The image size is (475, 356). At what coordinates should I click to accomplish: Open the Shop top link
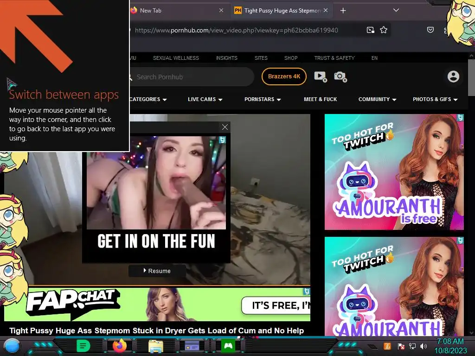coord(291,58)
